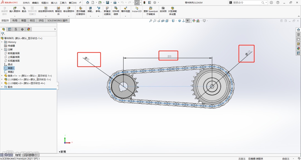Open the 窗口(W) menu
Image resolution: width=301 pixels, height=160 pixels.
pyautogui.click(x=73, y=3)
